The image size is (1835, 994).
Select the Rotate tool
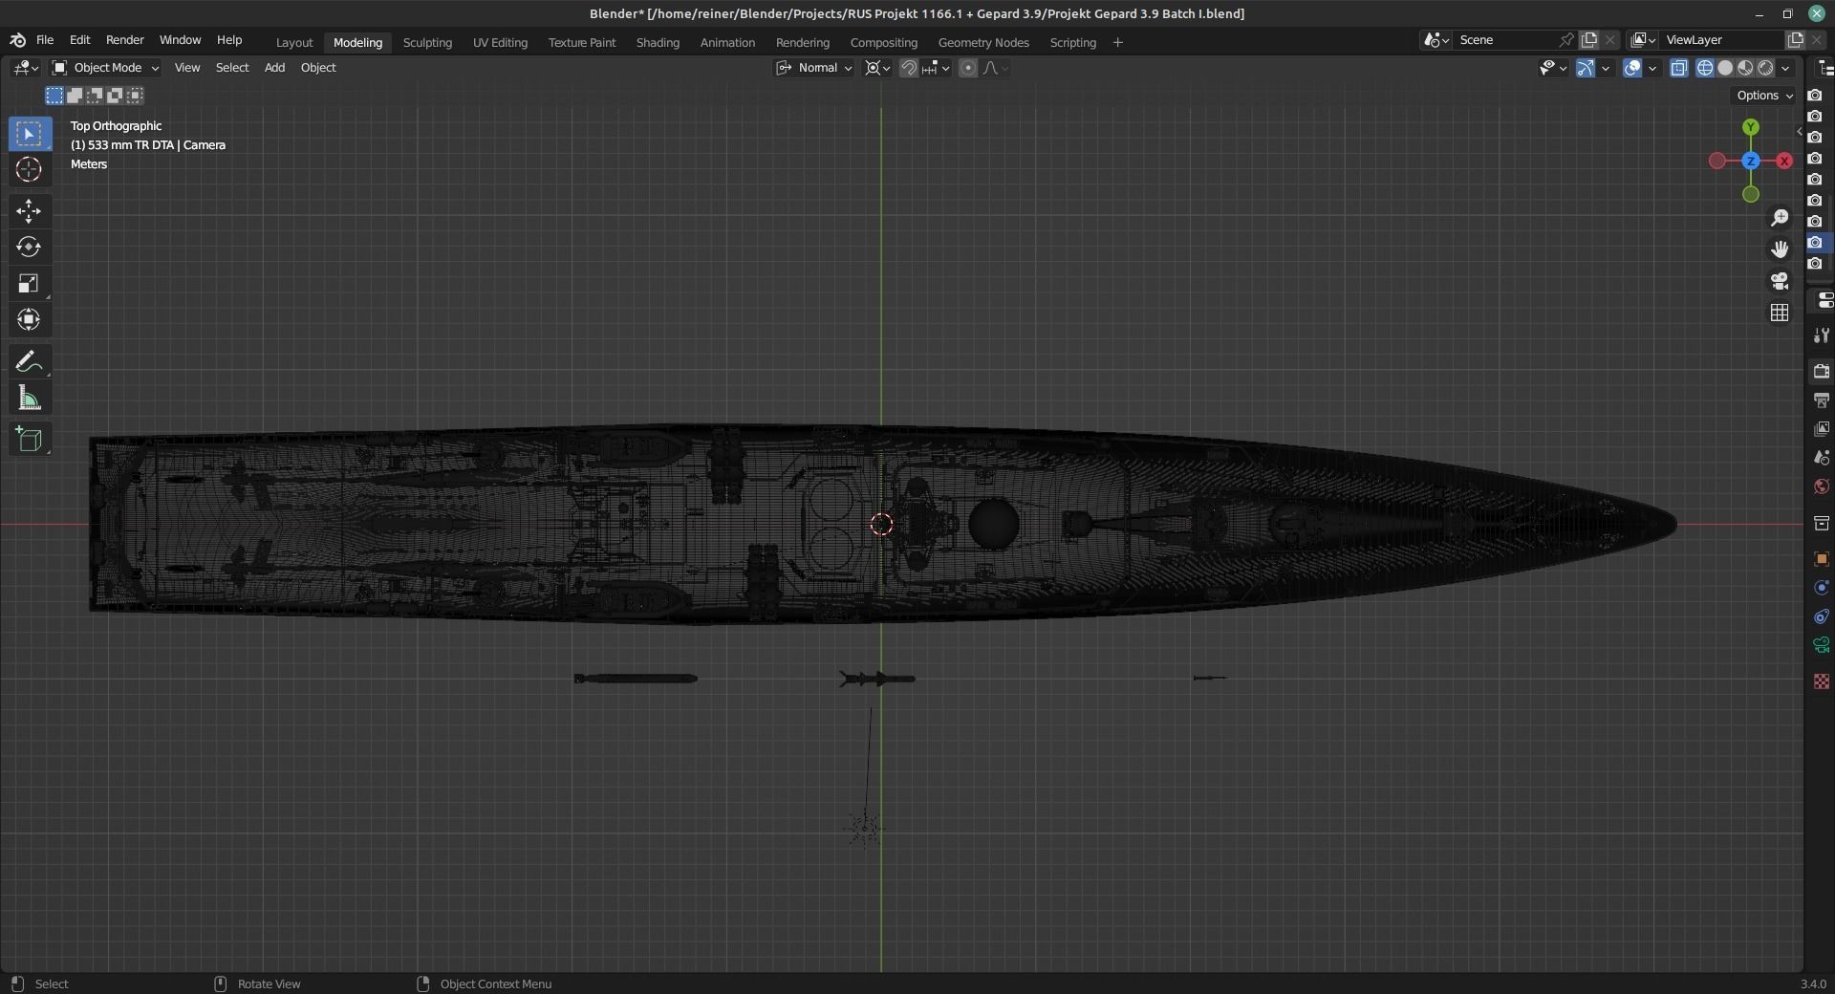pos(29,248)
